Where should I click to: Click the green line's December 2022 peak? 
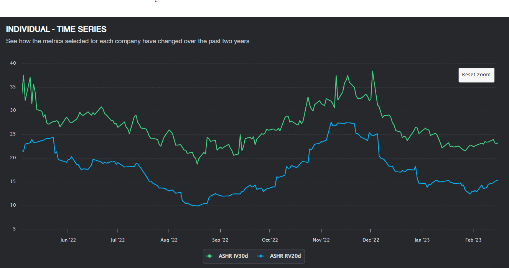point(372,71)
